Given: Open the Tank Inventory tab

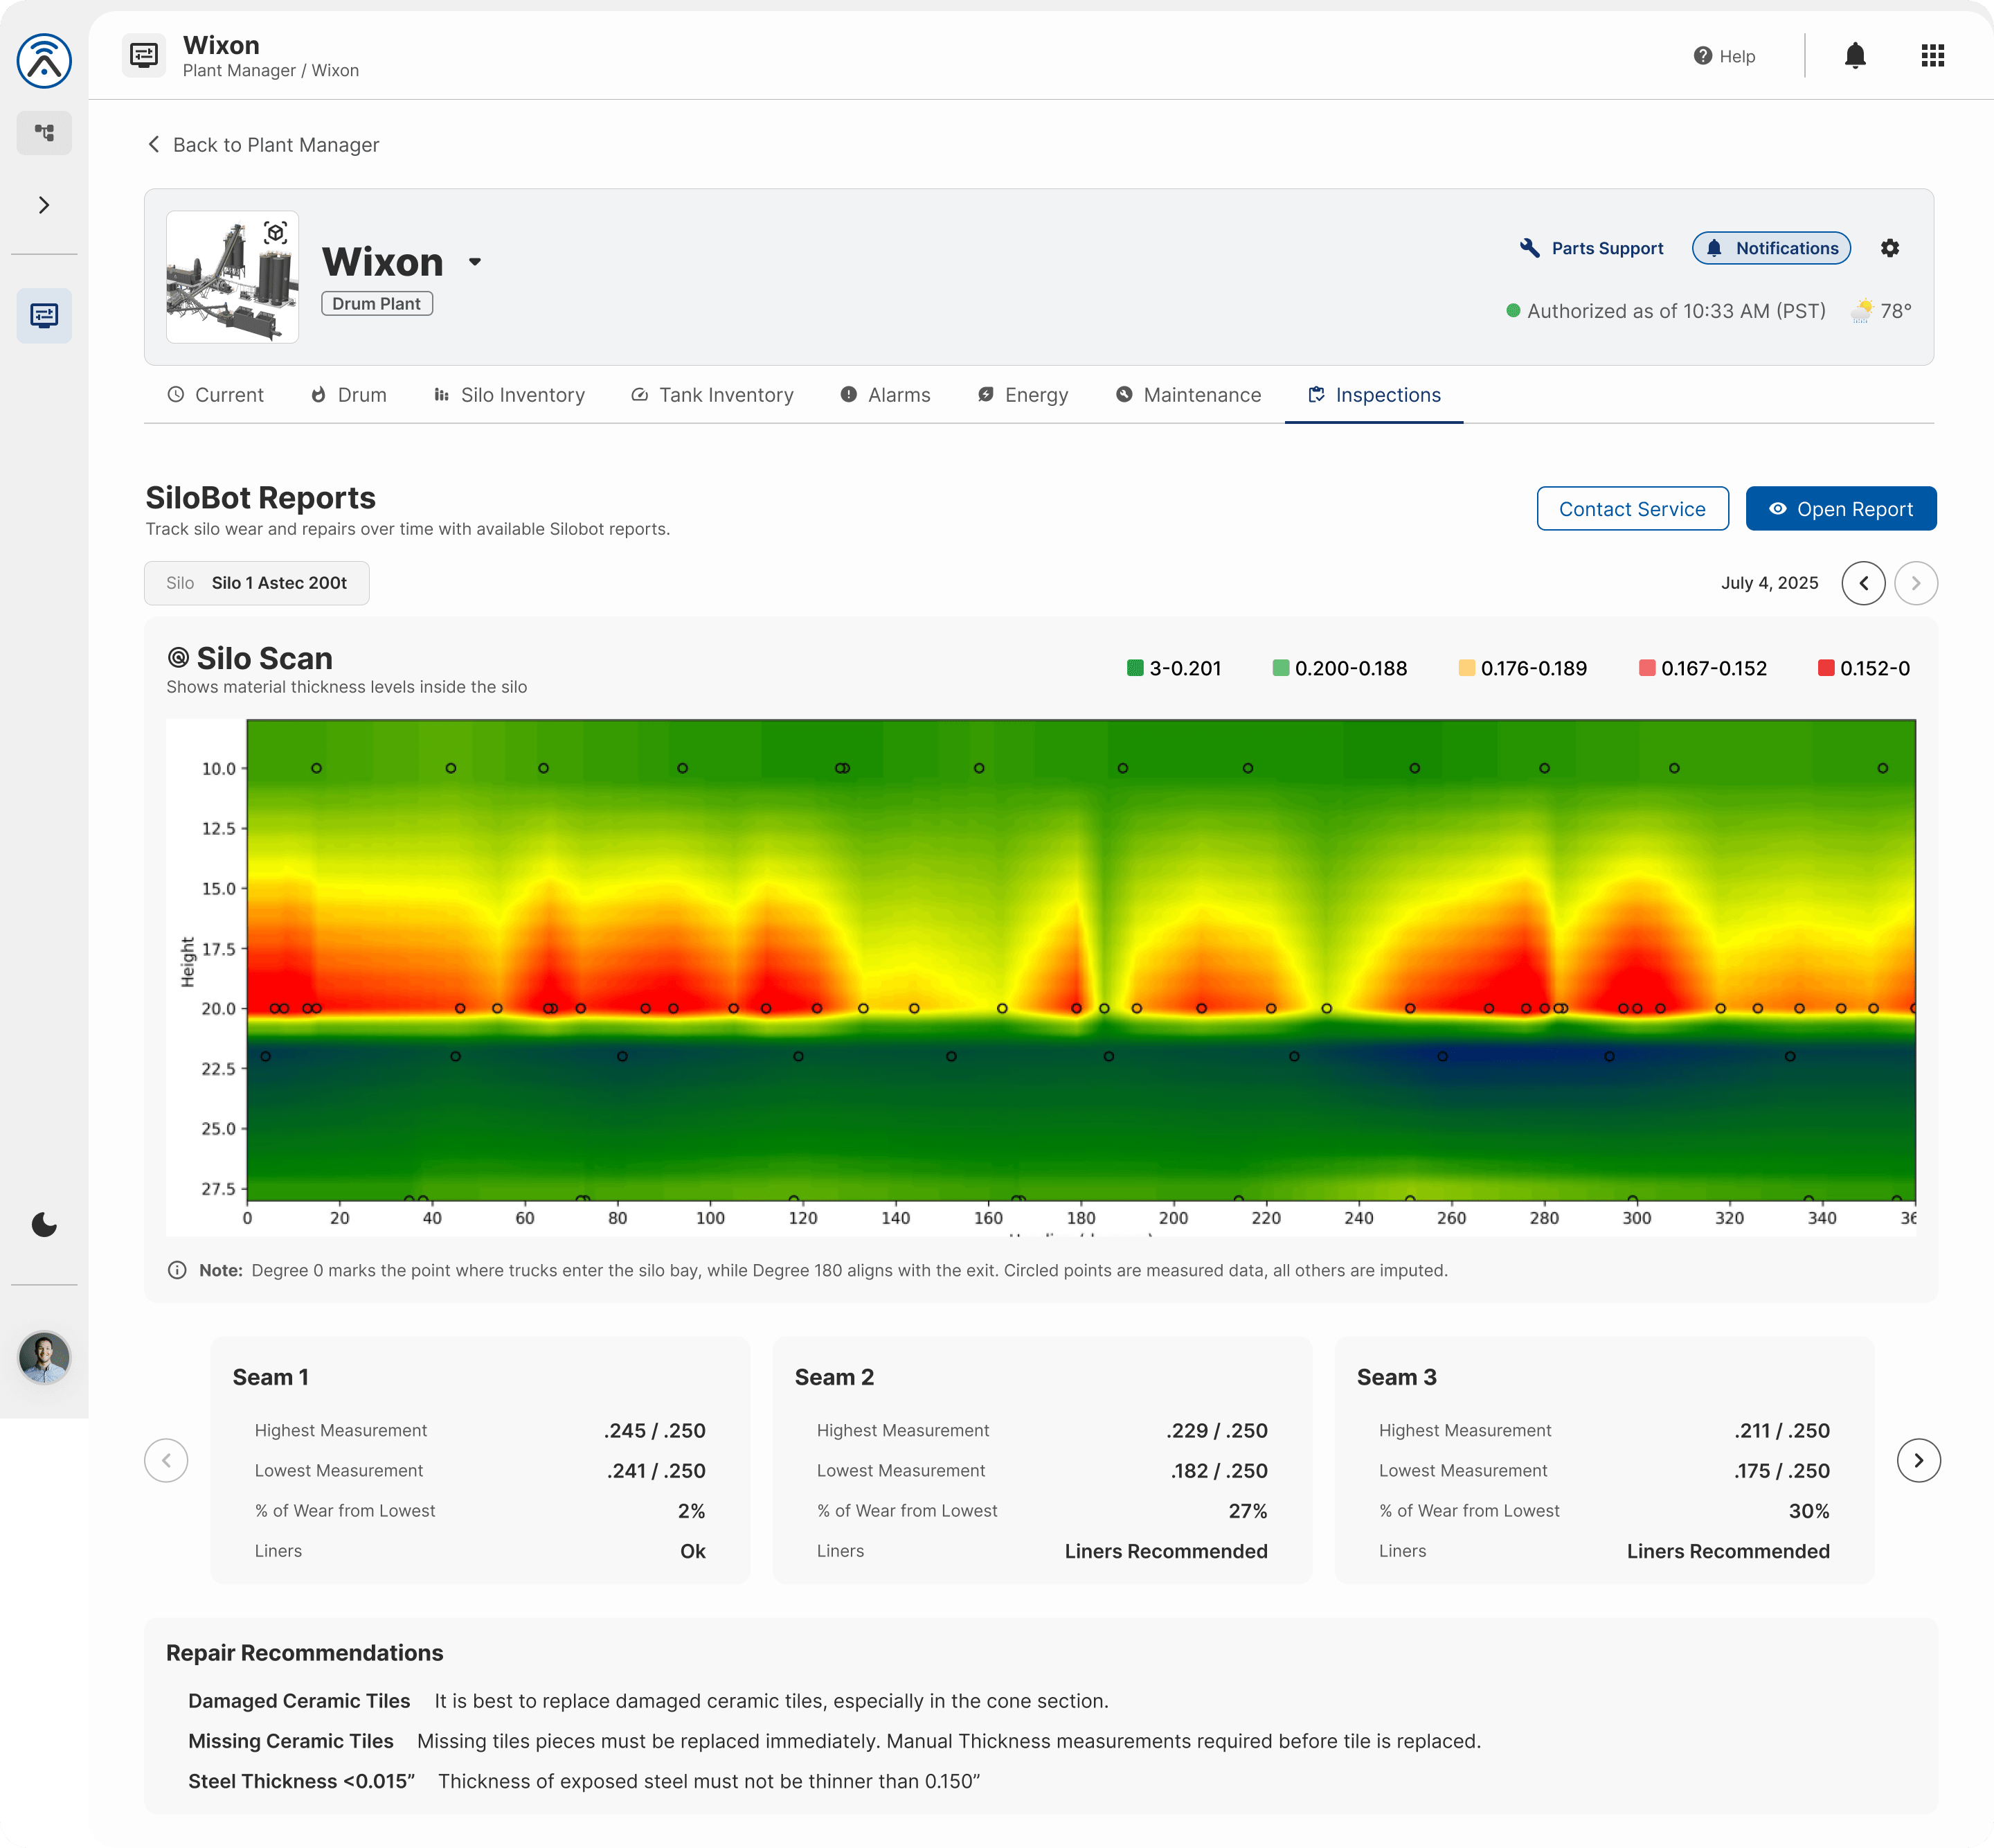Looking at the screenshot, I should (712, 395).
